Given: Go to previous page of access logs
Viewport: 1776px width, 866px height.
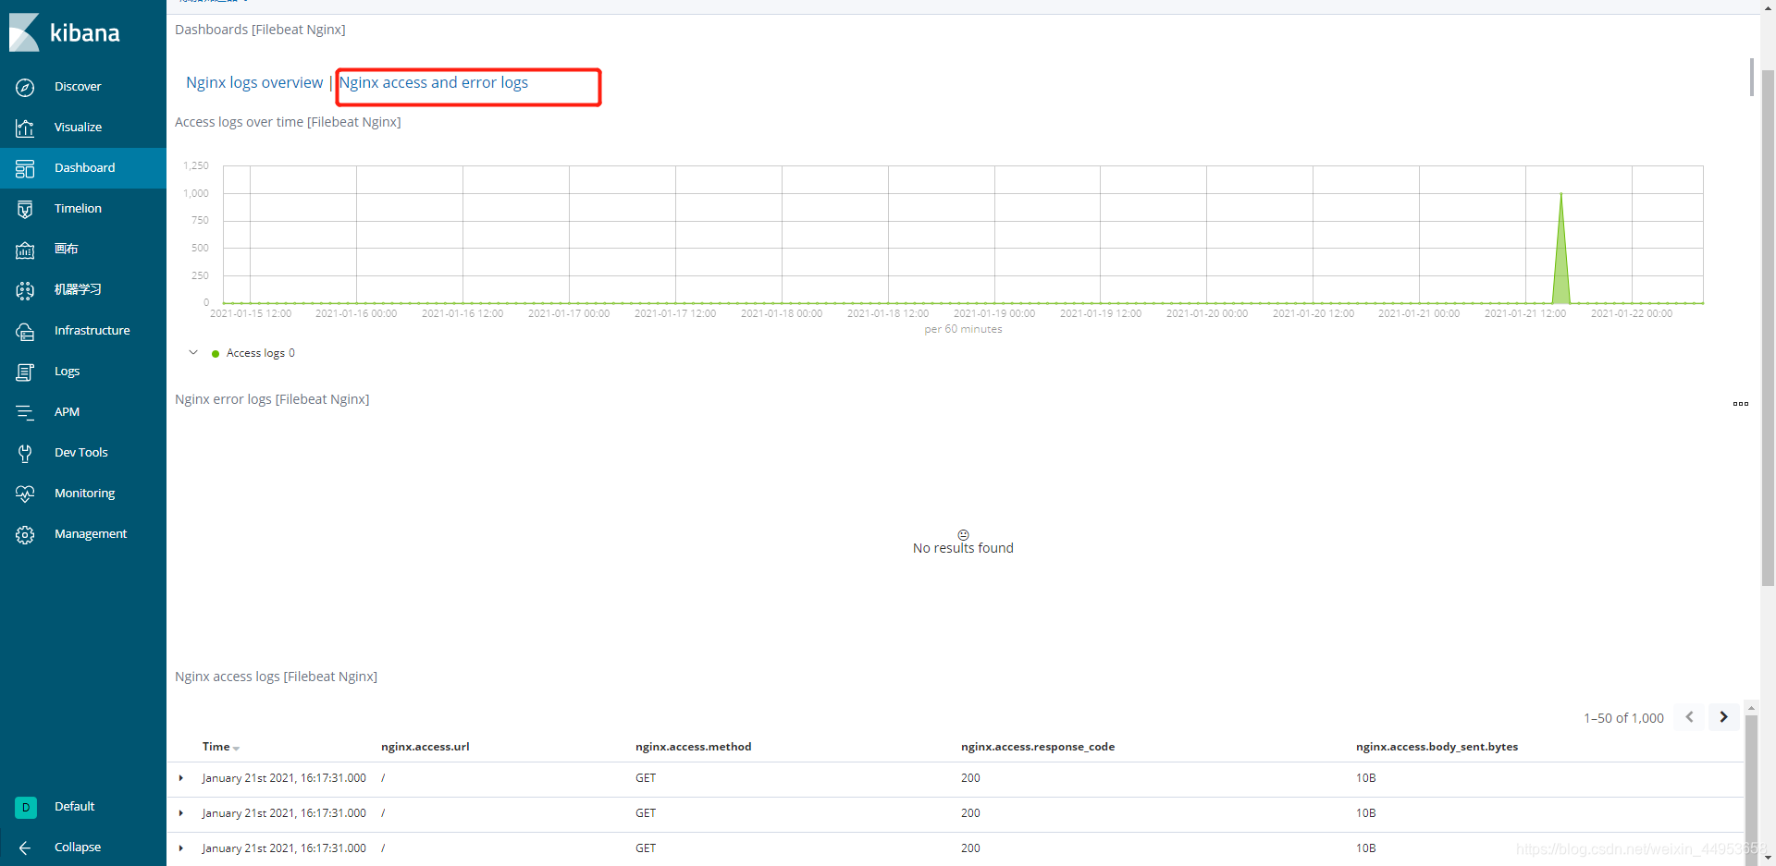Looking at the screenshot, I should point(1689,717).
